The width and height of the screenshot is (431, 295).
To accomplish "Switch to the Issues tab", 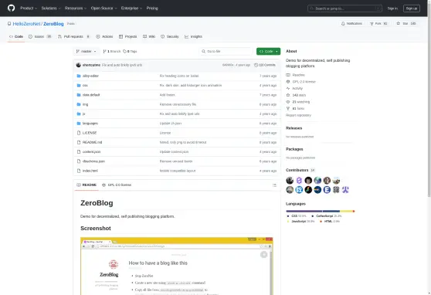I will [40, 36].
